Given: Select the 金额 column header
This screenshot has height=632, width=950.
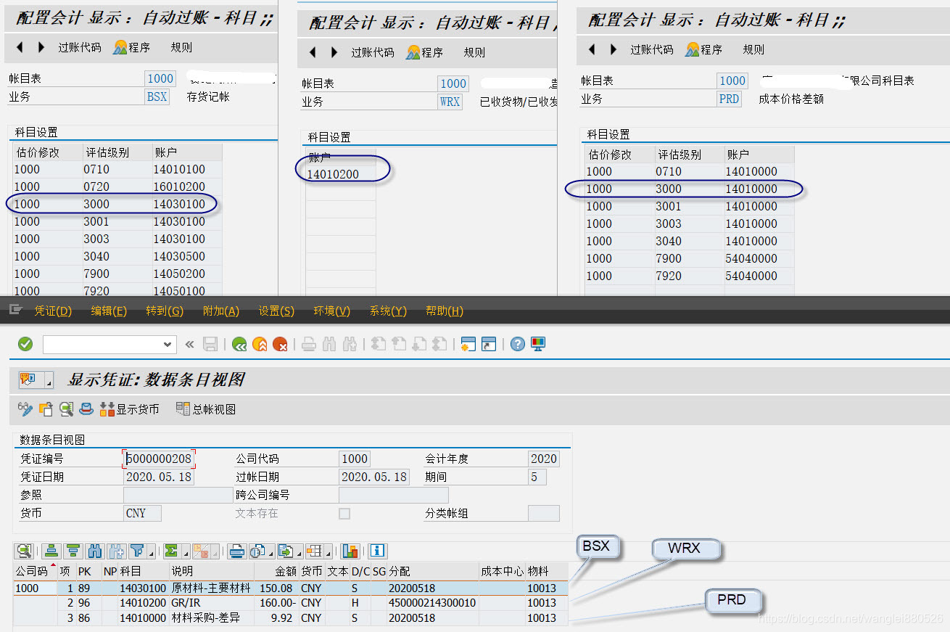Looking at the screenshot, I should pyautogui.click(x=276, y=571).
